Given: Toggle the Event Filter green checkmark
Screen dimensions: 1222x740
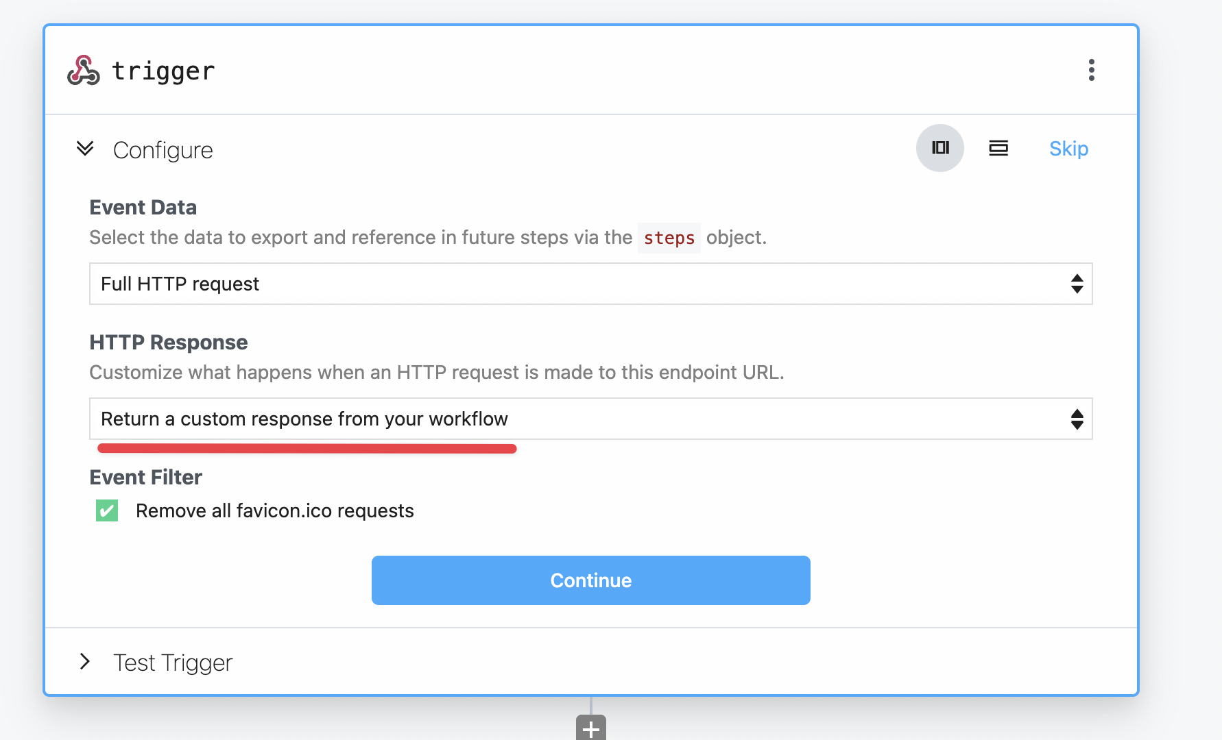Looking at the screenshot, I should [x=107, y=510].
